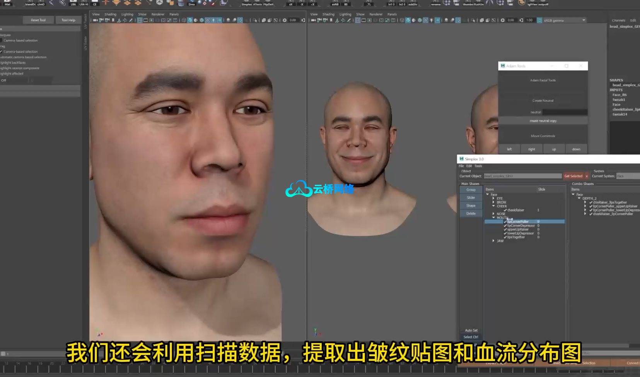The image size is (640, 377).
Task: Uncheck the cheekRaiser shape checkbox
Action: [505, 210]
